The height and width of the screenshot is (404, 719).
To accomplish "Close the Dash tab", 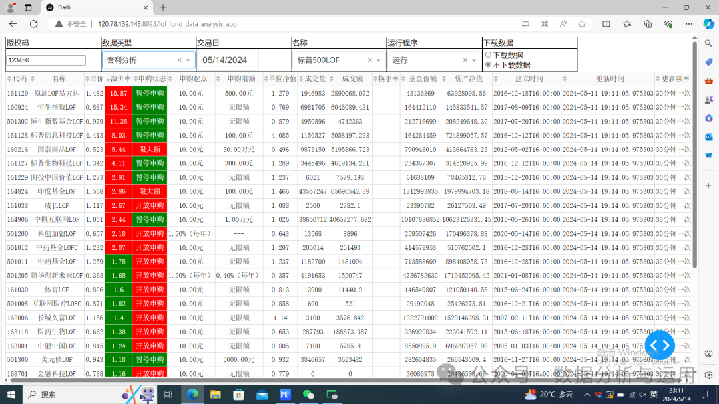I will pos(145,7).
